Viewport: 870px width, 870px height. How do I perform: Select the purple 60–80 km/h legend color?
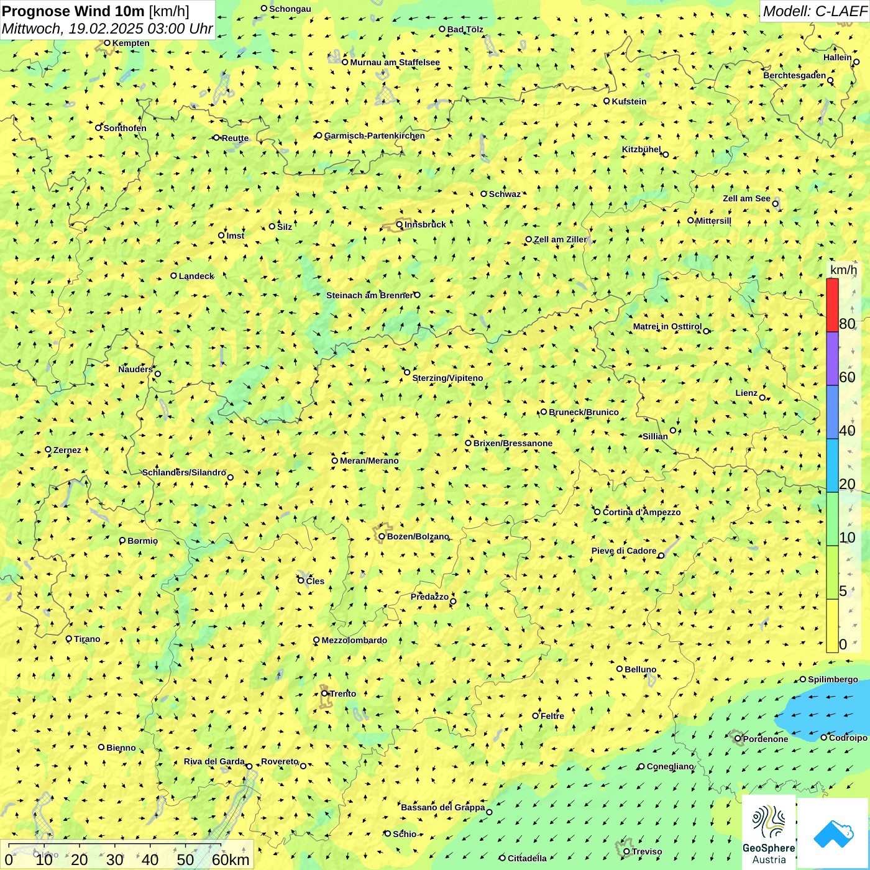[832, 359]
